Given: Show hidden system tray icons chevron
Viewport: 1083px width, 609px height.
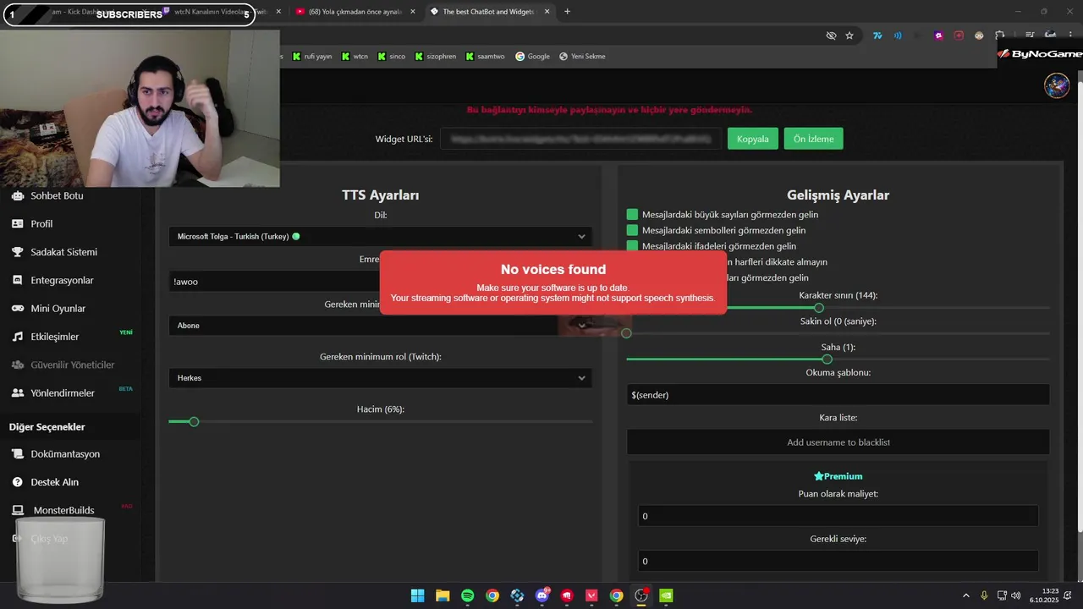Looking at the screenshot, I should tap(965, 595).
